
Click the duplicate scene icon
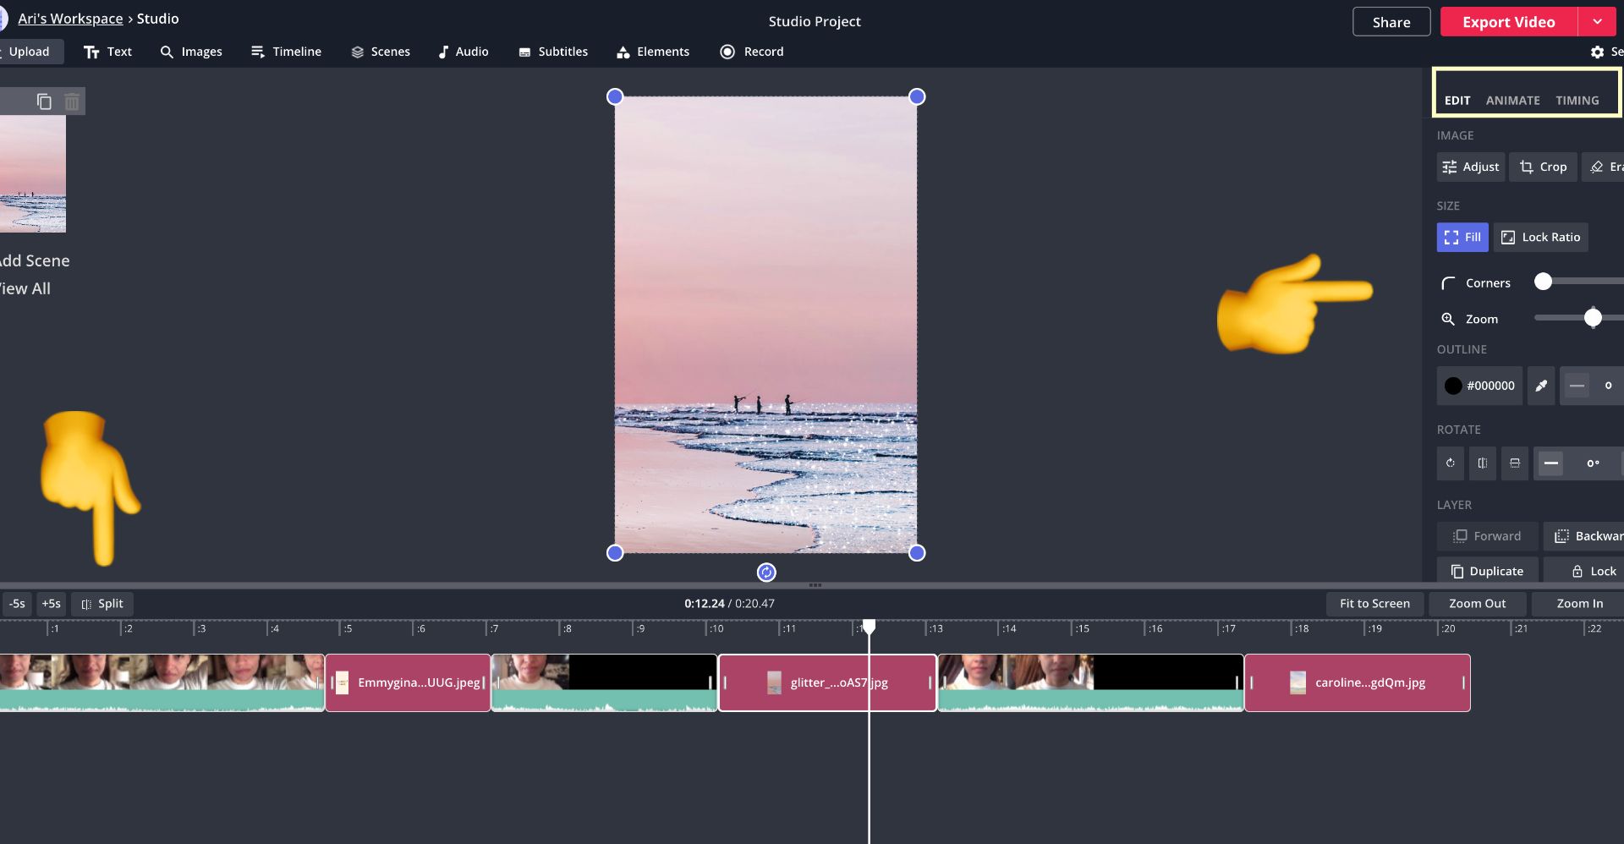pyautogui.click(x=44, y=101)
